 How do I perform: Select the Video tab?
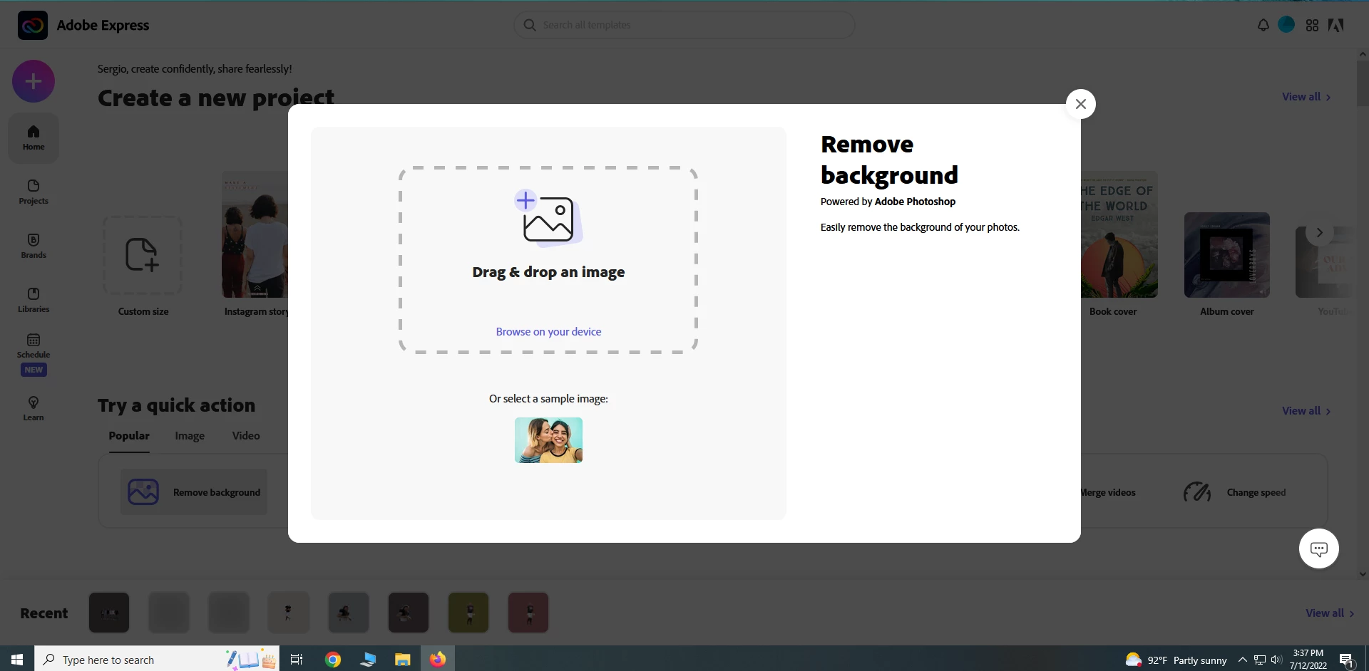tap(246, 436)
